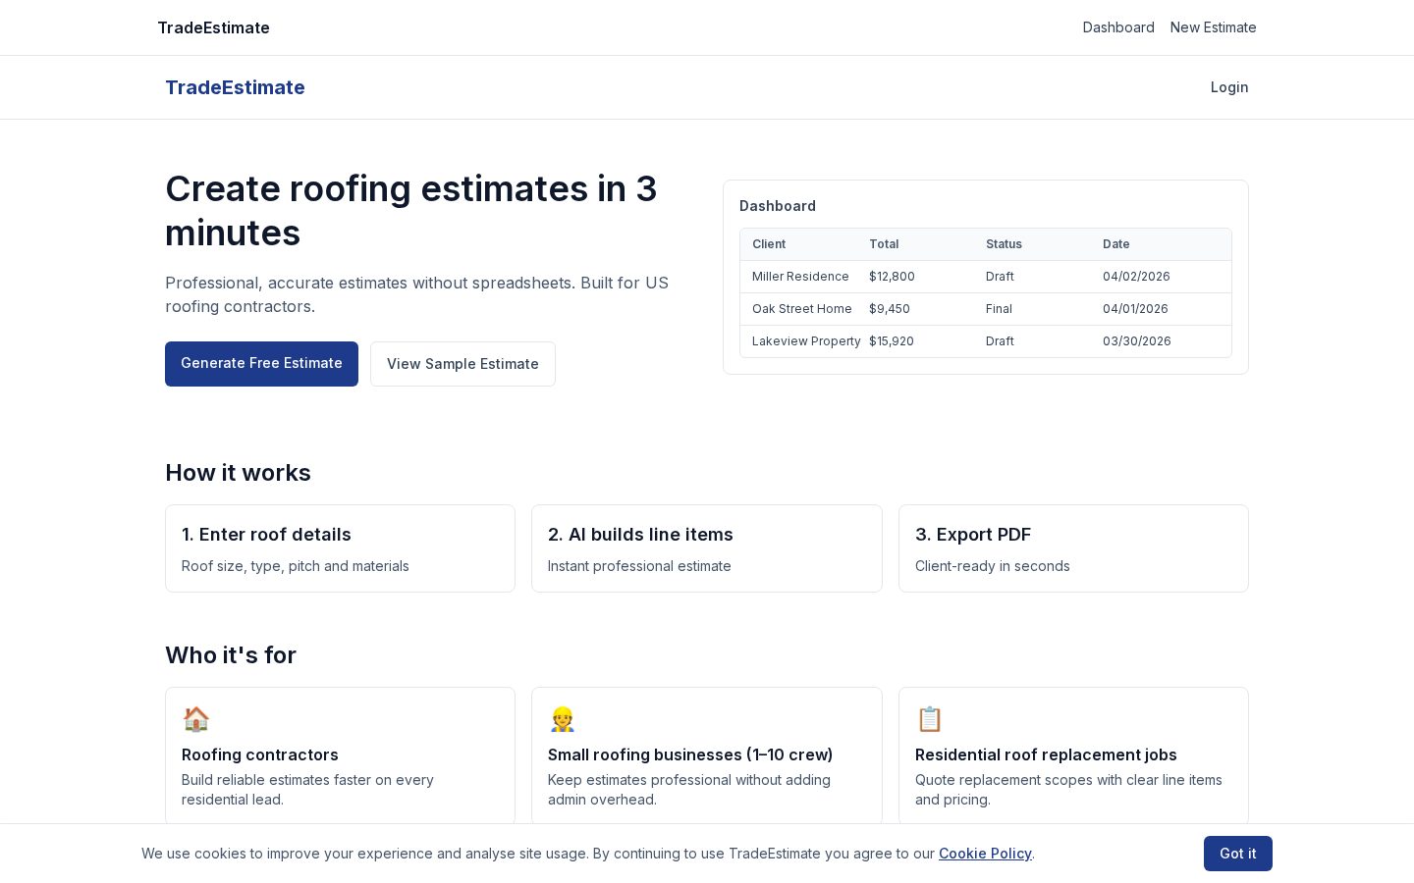
Task: Click the Roofing contractors heading
Action: tap(260, 754)
